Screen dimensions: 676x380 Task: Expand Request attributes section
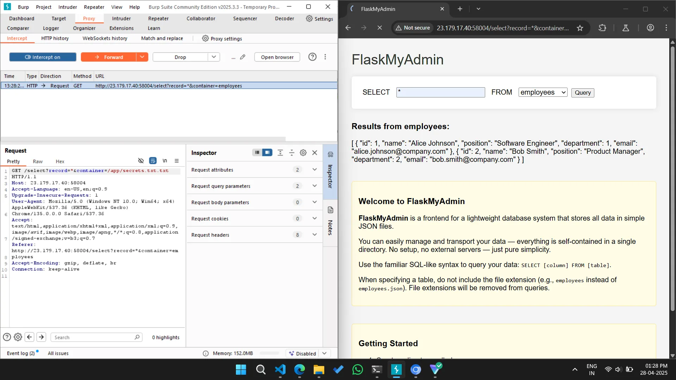click(x=255, y=170)
